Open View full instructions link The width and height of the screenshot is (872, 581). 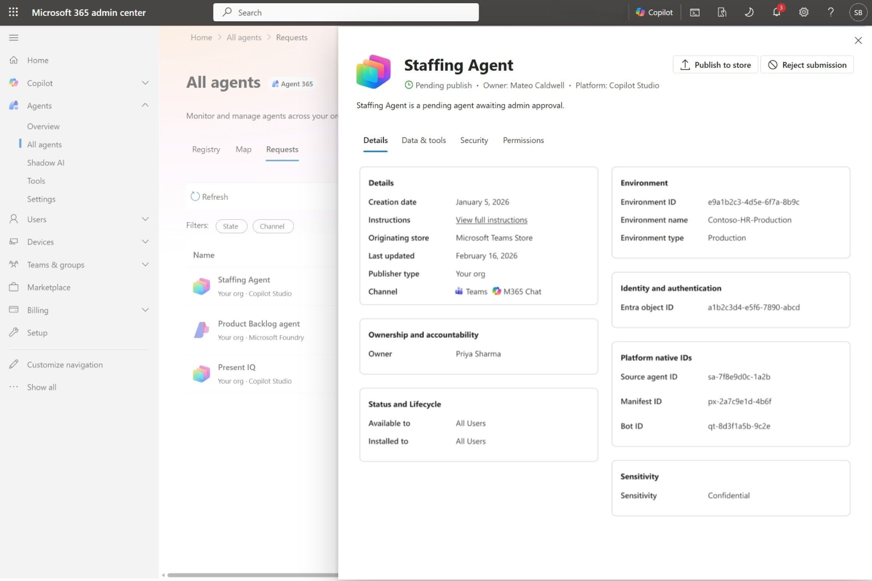pos(491,220)
